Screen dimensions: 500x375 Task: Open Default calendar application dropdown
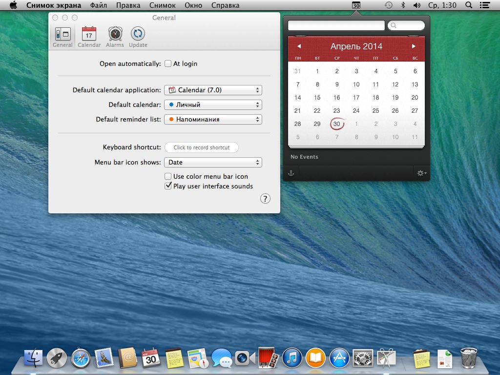(x=213, y=90)
